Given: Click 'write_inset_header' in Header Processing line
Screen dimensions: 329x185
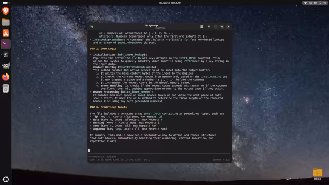Looking at the screenshot, I should [x=136, y=92].
